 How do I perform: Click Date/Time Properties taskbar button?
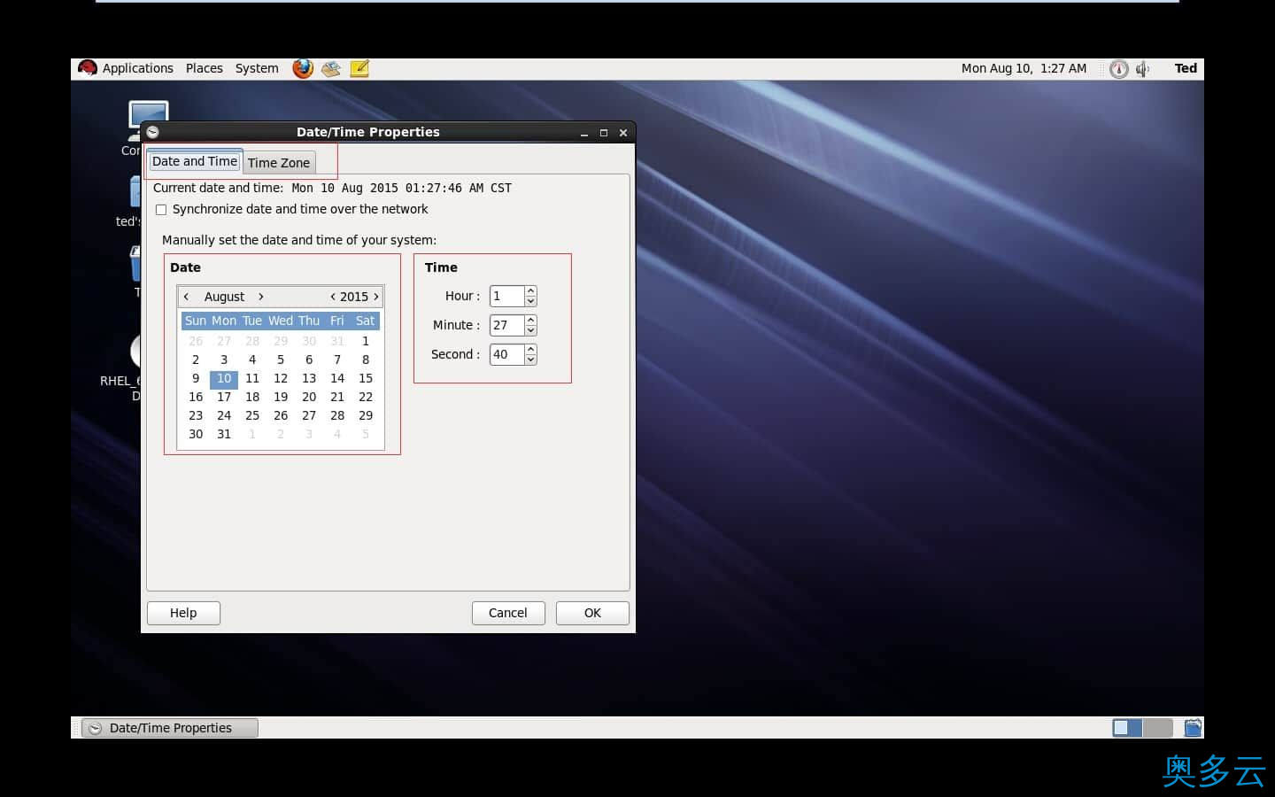pos(170,728)
